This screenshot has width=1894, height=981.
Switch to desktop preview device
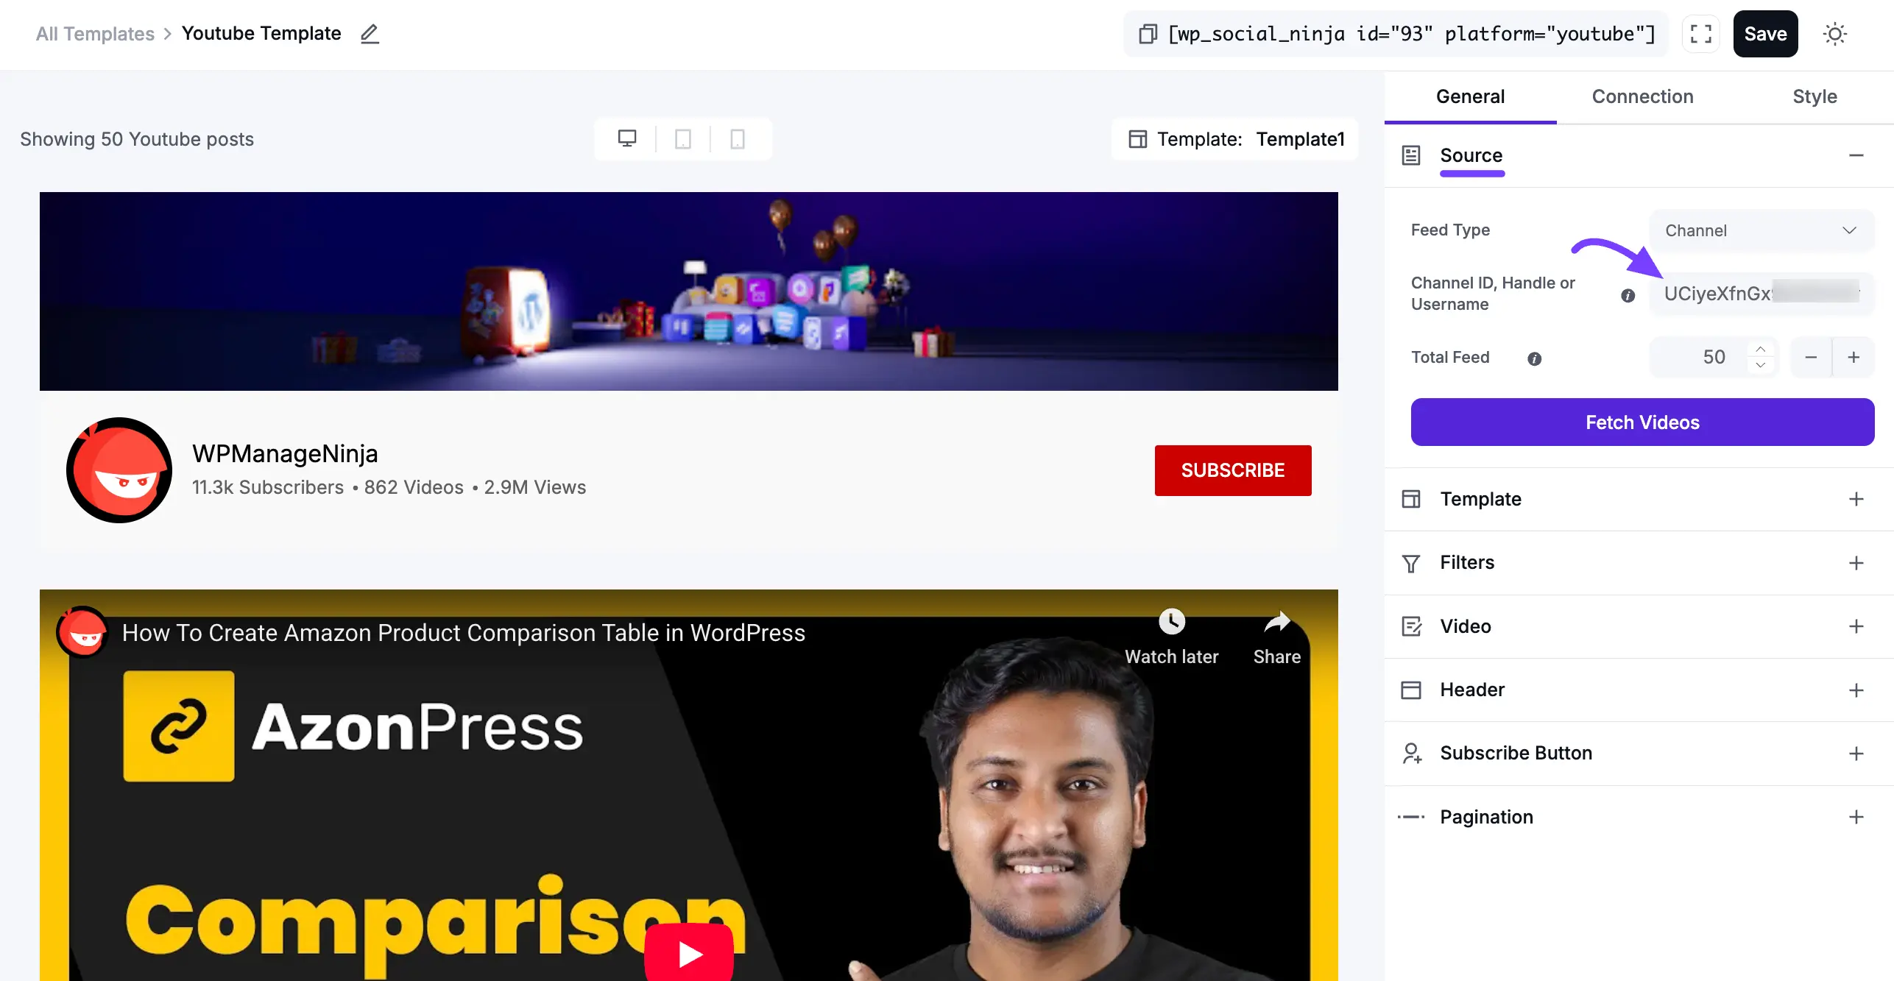click(x=627, y=138)
